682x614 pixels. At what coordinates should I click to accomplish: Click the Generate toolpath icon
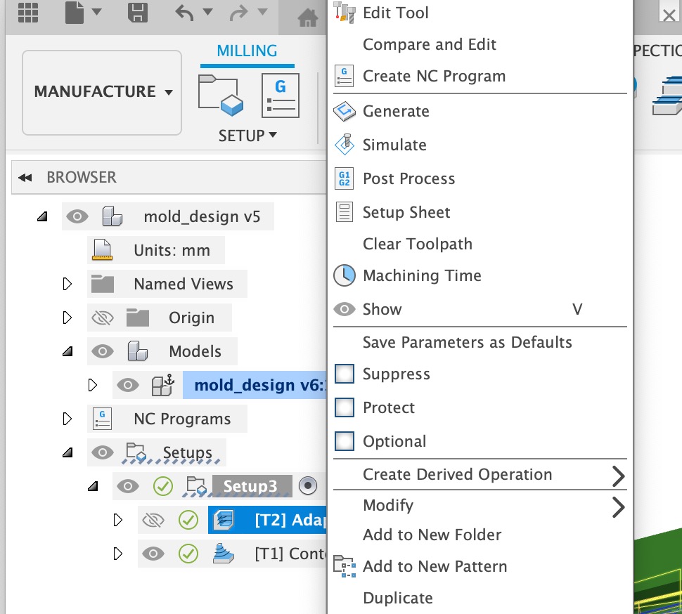[x=345, y=111]
